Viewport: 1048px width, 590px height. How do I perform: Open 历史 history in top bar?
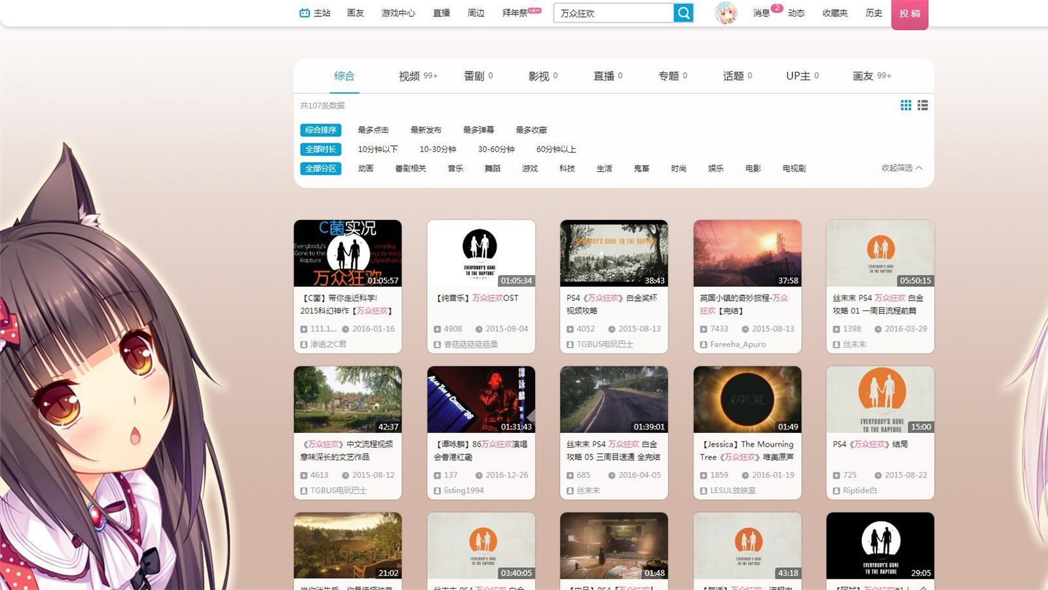(874, 13)
